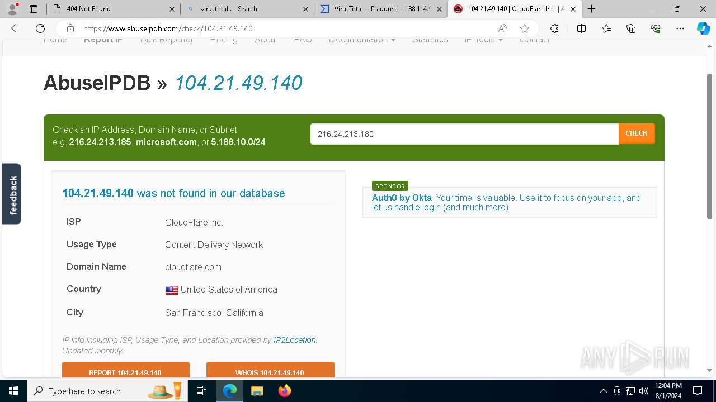This screenshot has width=716, height=402.
Task: Open the IP2Location link
Action: click(x=295, y=340)
